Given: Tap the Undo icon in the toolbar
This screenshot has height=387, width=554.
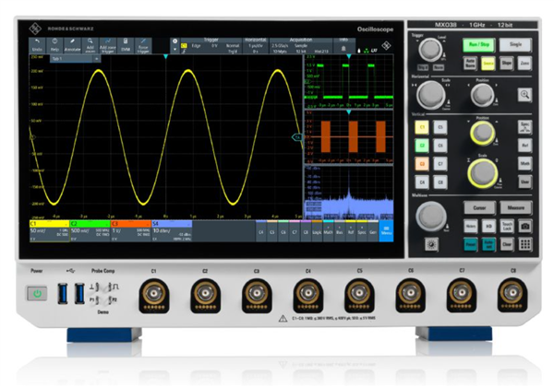Looking at the screenshot, I should pos(38,44).
